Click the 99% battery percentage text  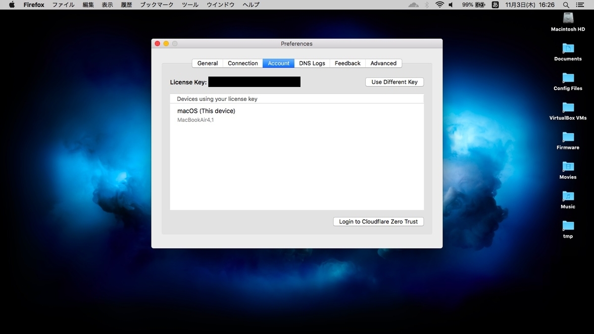tap(467, 4)
